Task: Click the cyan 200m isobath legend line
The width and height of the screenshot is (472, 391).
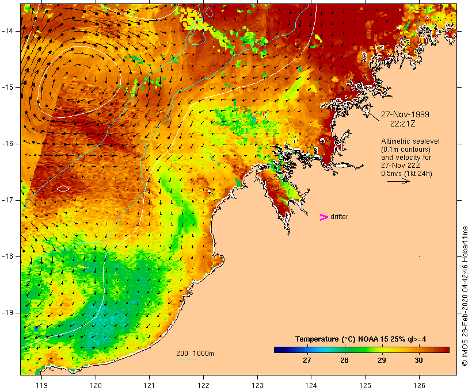Action: [x=186, y=359]
